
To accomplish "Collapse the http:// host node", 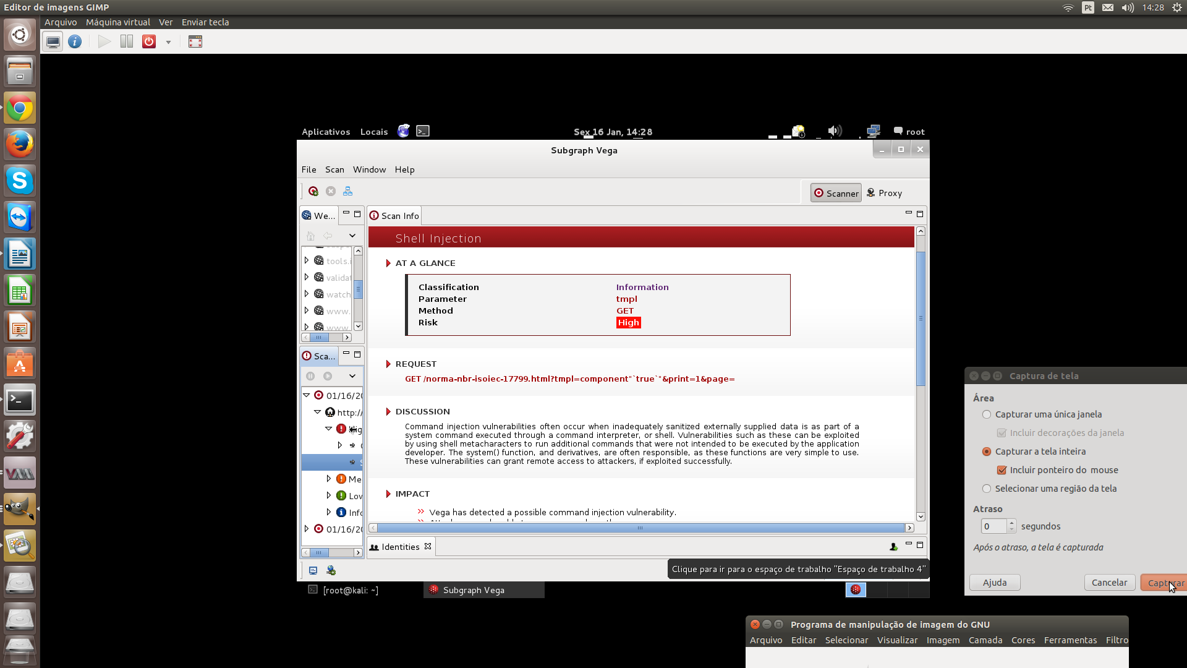I will point(317,412).
